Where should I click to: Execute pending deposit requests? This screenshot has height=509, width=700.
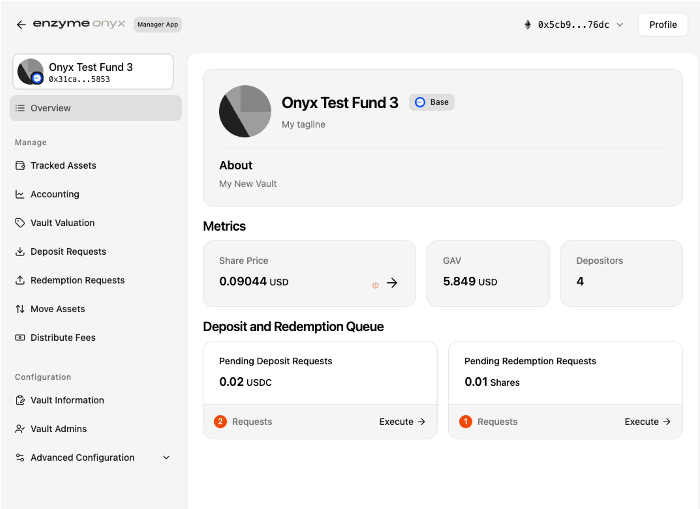402,422
